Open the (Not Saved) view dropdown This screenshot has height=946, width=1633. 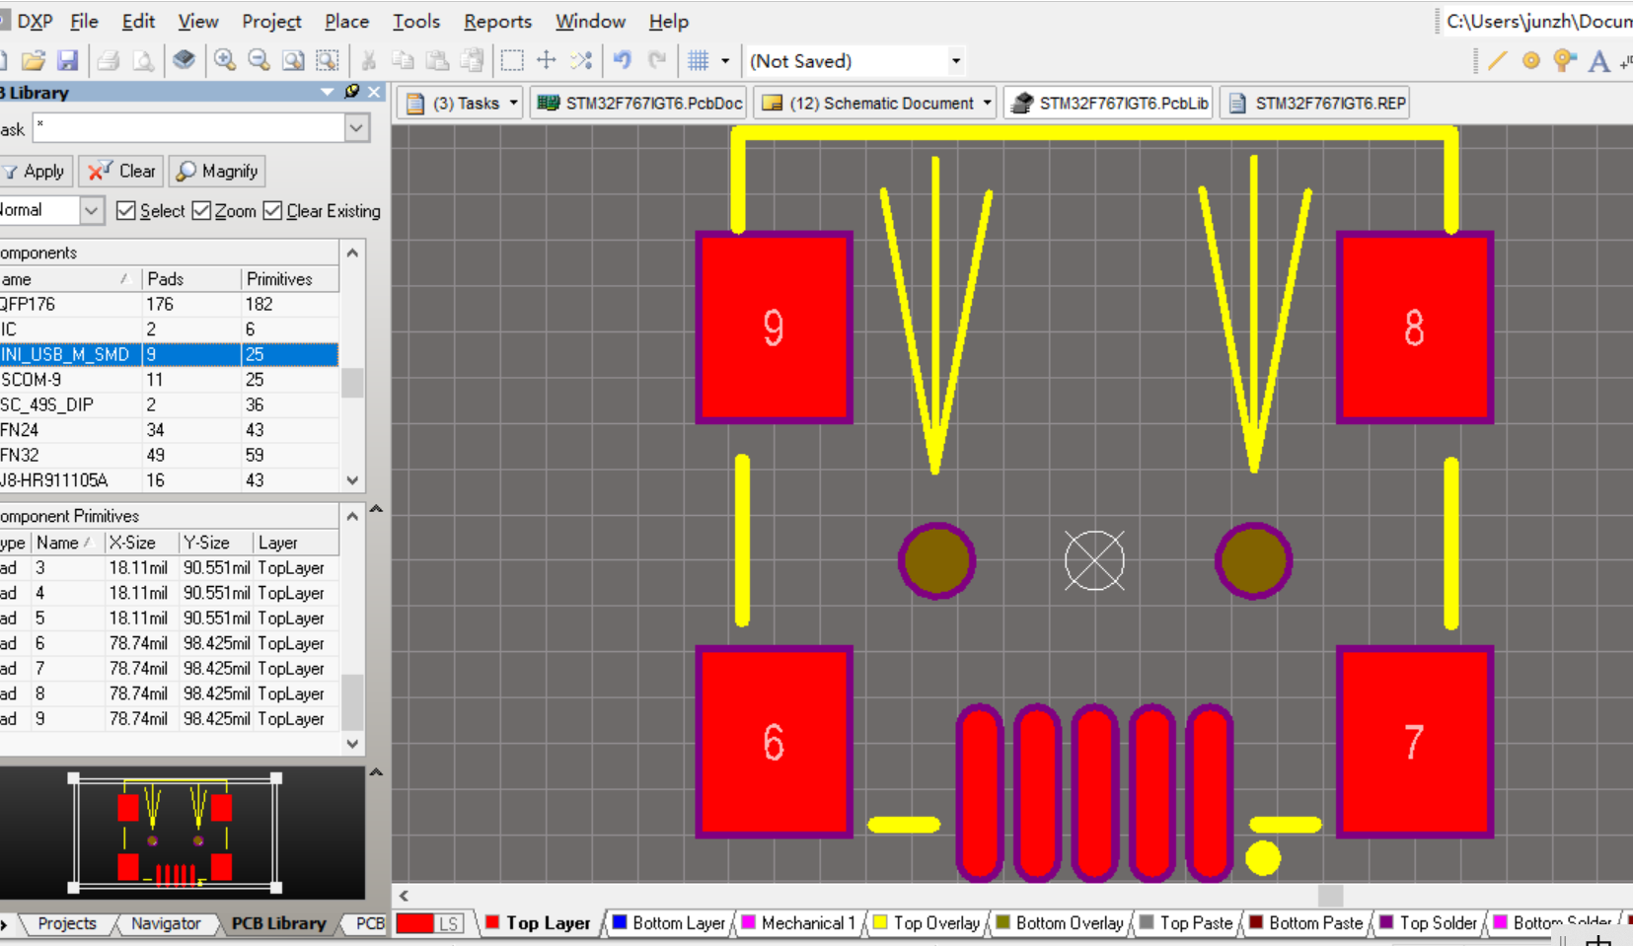[x=955, y=61]
